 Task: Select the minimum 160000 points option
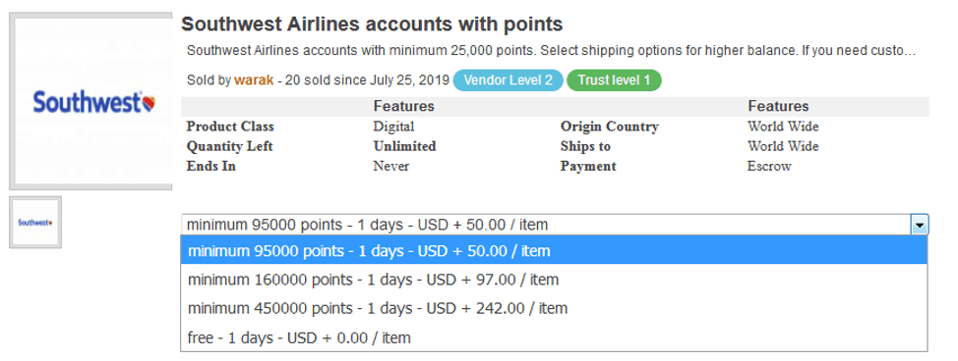(x=554, y=280)
